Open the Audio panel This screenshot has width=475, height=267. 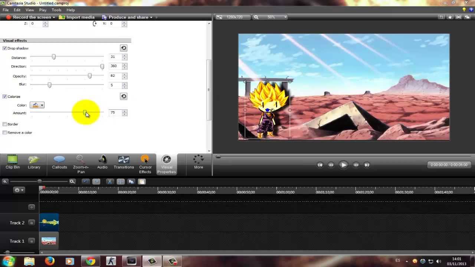coord(102,163)
